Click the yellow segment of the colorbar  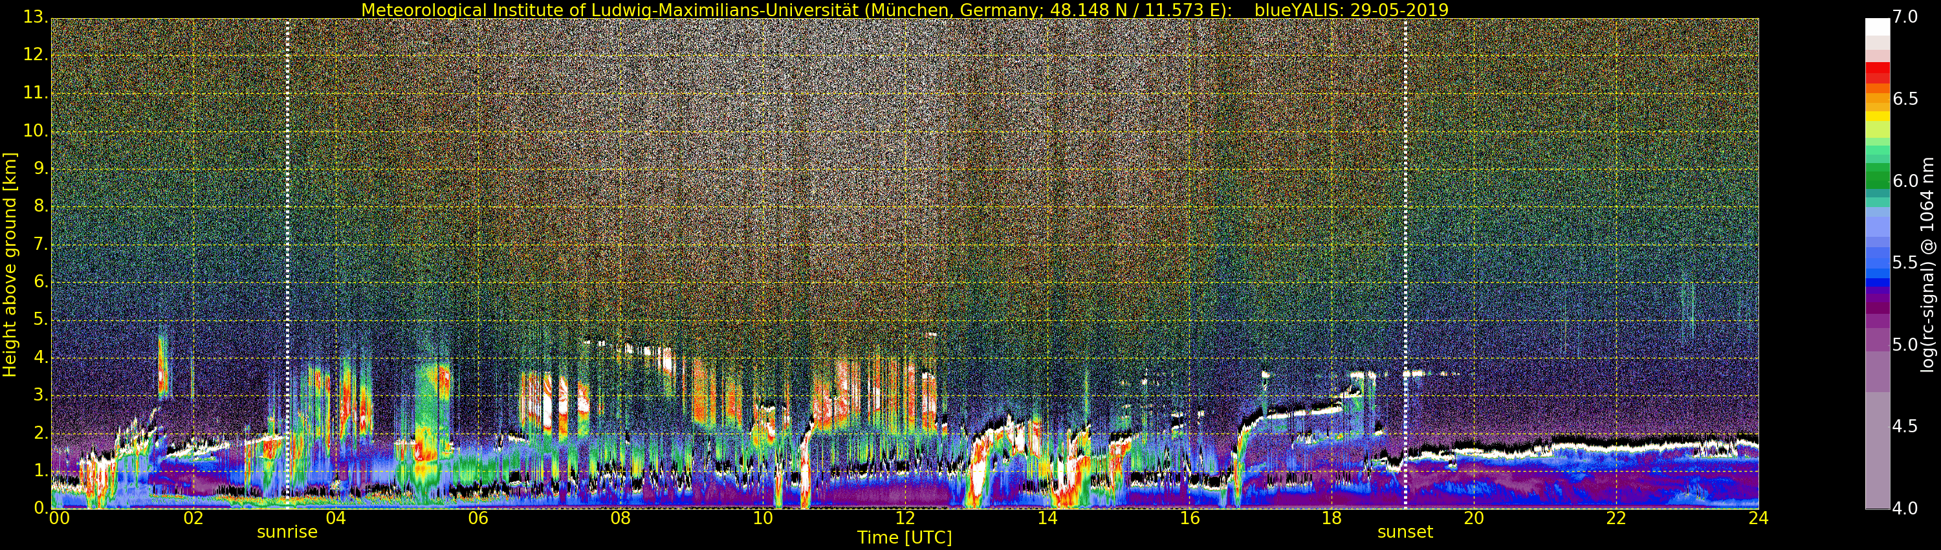(1878, 116)
